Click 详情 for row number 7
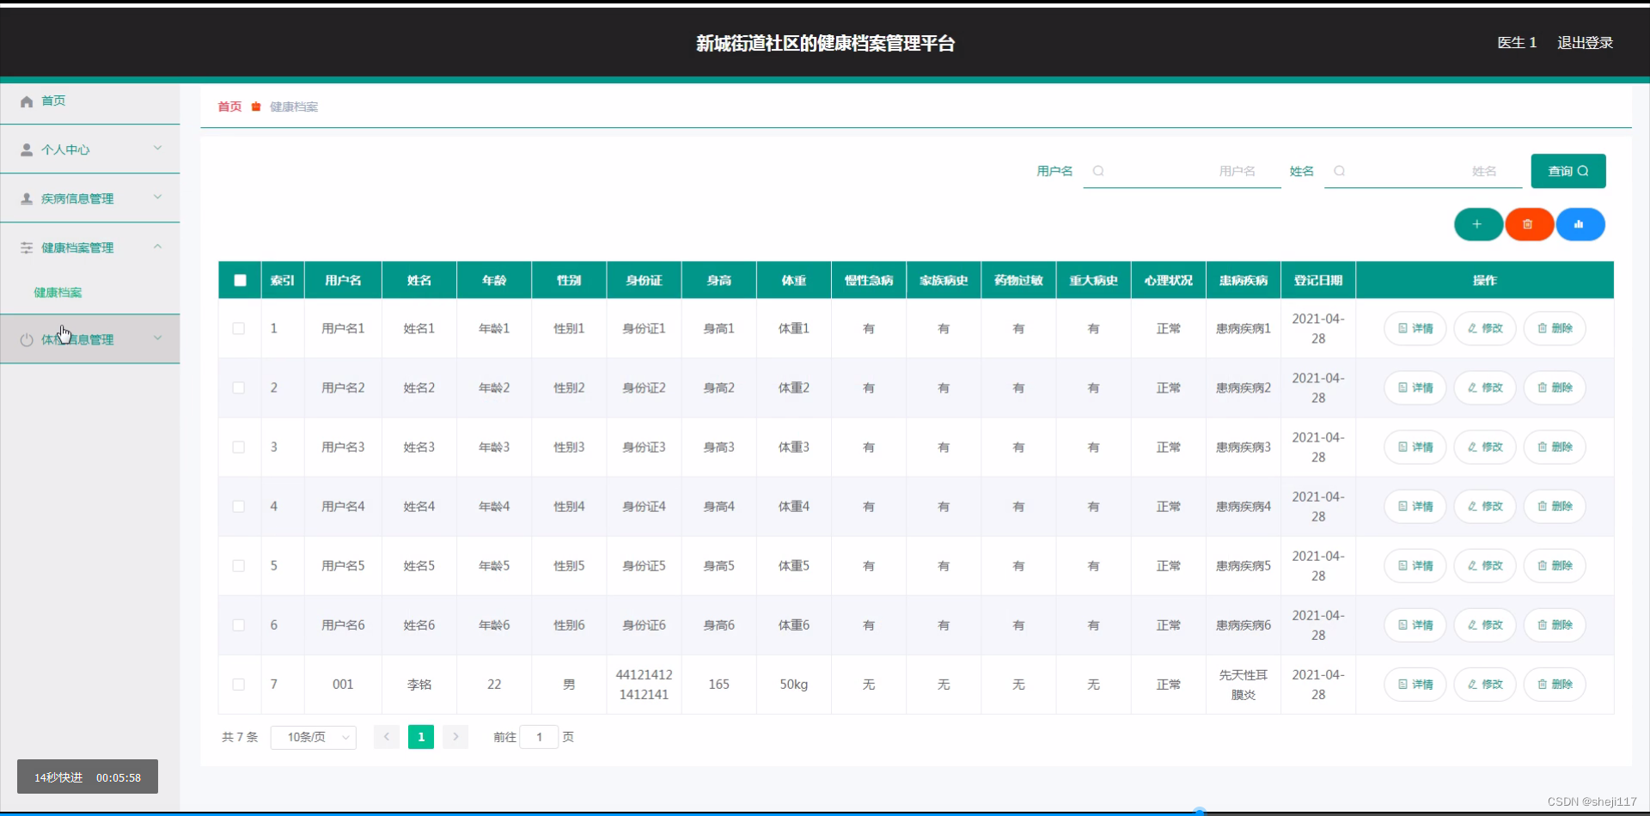 [x=1415, y=685]
